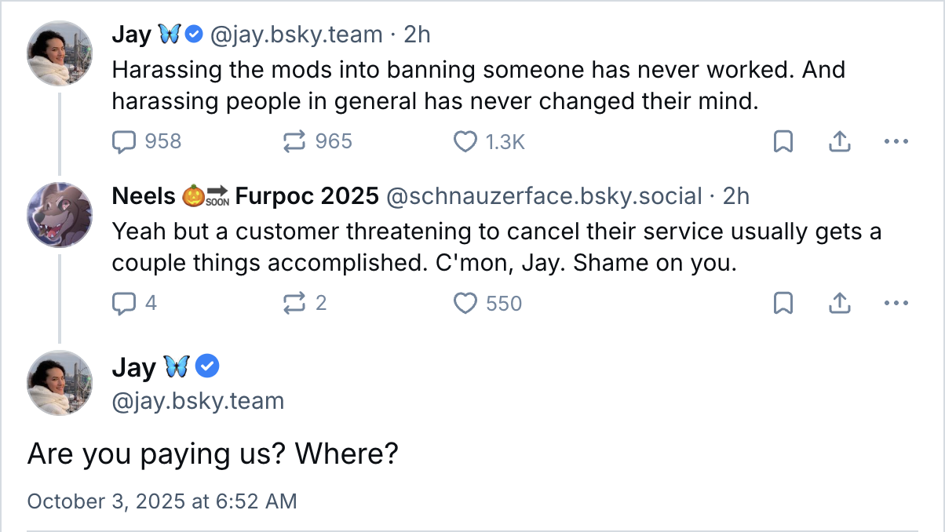
Task: Bookmark Jay's first post
Action: [783, 141]
